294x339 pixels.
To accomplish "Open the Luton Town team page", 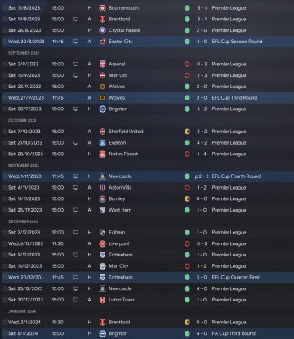I will click(122, 300).
